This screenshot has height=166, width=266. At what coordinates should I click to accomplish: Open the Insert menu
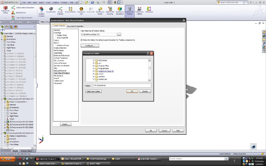41,2
